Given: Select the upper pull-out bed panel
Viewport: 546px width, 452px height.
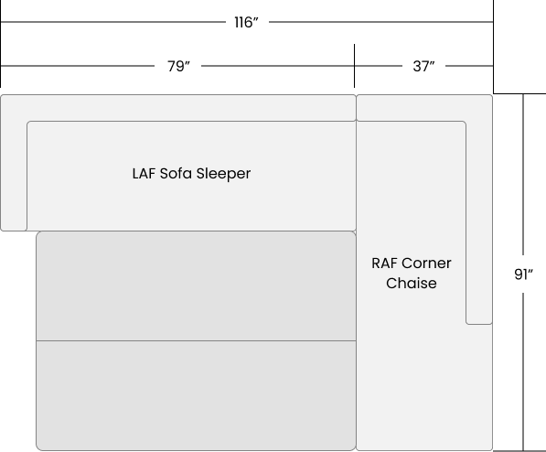Looking at the screenshot, I should 196,285.
